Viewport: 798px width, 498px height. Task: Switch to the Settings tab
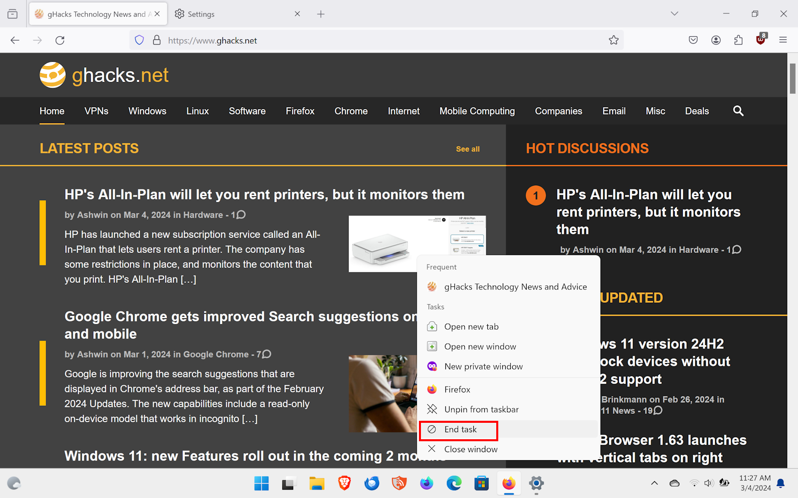click(x=237, y=14)
